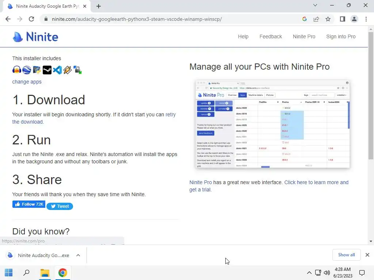
Task: Click the Google icon in address bar
Action: coord(304,19)
